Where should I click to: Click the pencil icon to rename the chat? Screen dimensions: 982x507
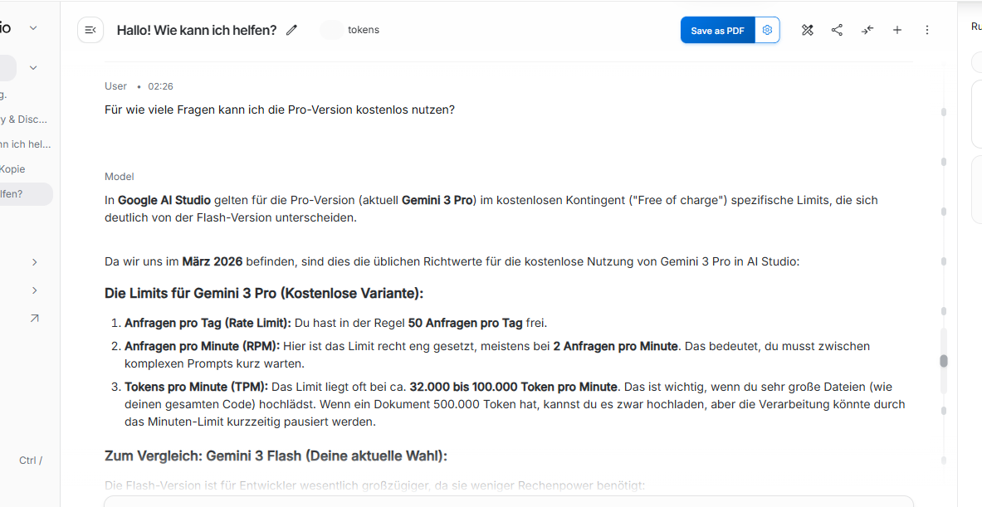[x=291, y=30]
